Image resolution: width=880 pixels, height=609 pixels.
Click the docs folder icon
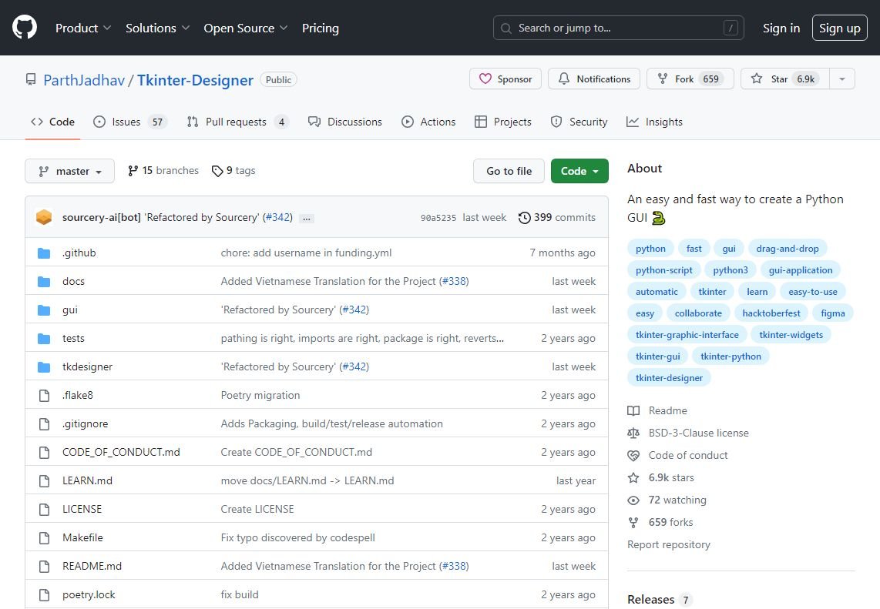point(44,282)
